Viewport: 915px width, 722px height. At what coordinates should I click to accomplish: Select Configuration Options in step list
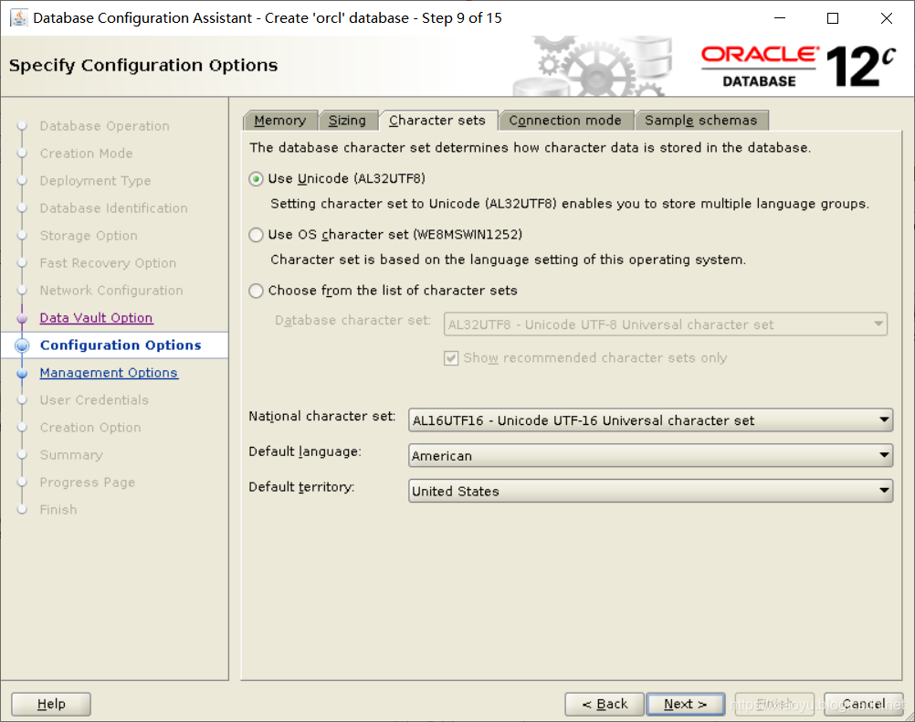coord(121,345)
